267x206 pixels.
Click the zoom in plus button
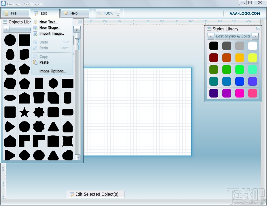(x=118, y=11)
